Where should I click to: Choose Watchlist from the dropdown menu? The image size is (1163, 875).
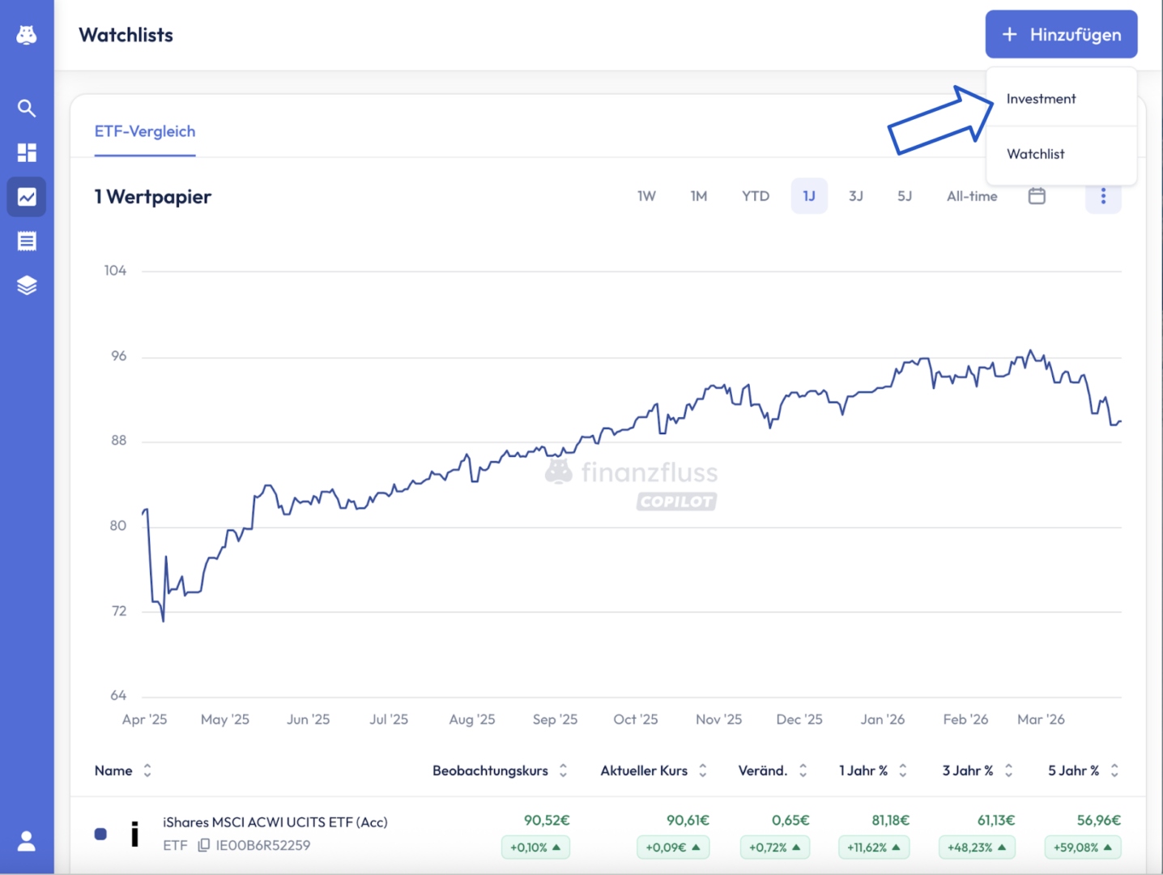click(x=1035, y=154)
